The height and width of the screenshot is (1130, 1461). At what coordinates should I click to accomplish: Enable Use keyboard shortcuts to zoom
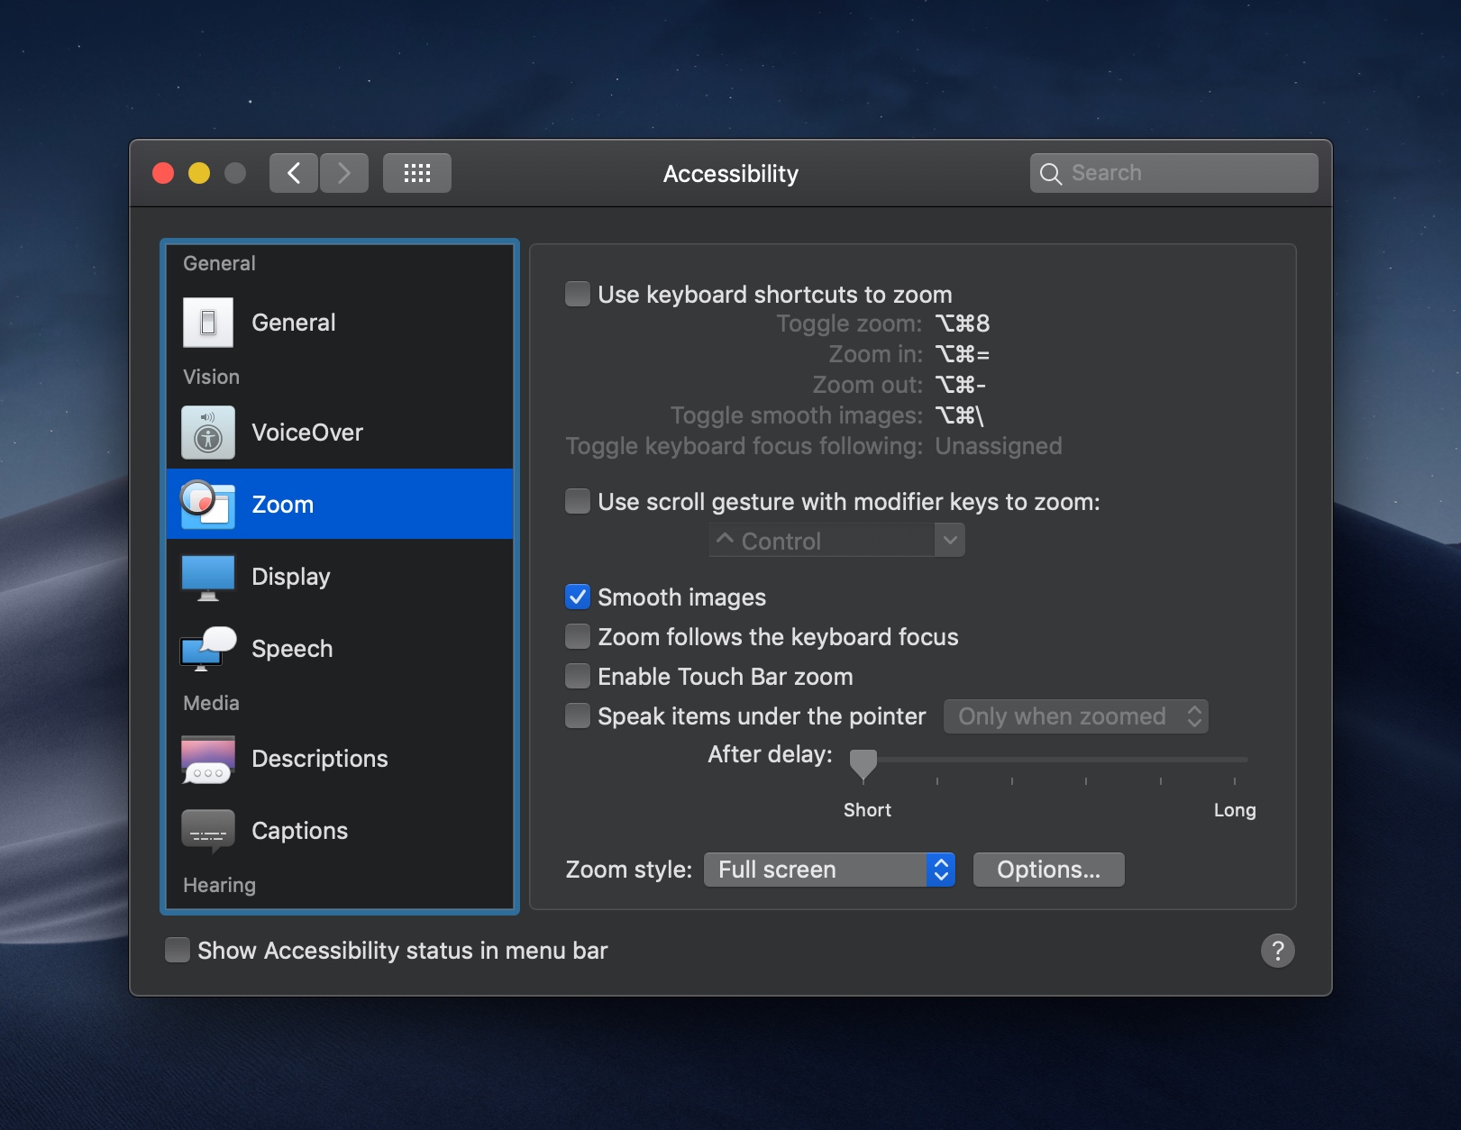(578, 294)
